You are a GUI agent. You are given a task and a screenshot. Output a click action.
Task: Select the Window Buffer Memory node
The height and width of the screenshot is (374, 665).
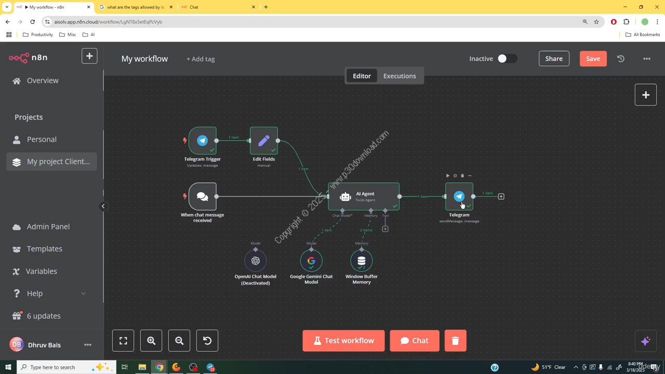pos(362,261)
